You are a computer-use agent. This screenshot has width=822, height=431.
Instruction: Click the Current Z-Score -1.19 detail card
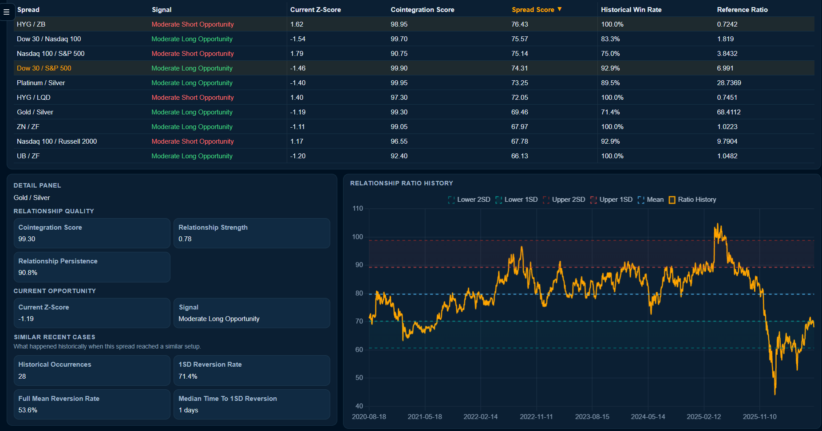click(x=92, y=313)
